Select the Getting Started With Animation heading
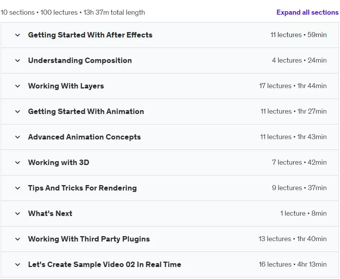 click(86, 112)
